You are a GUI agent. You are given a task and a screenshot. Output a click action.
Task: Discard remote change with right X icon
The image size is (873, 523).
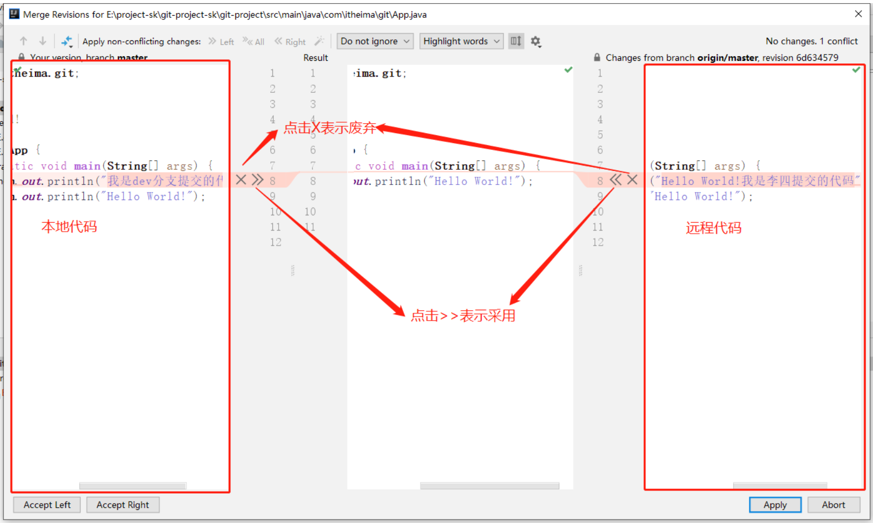click(632, 180)
